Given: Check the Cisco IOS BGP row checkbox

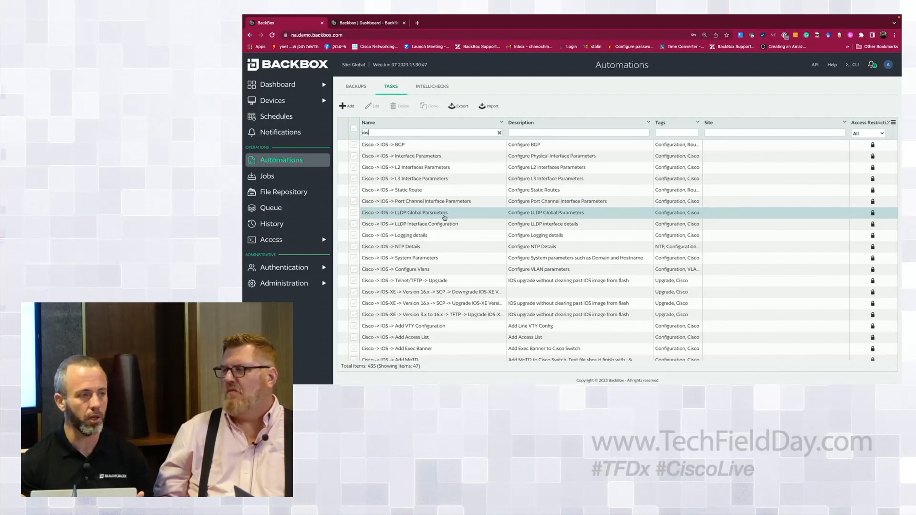Looking at the screenshot, I should pos(353,145).
